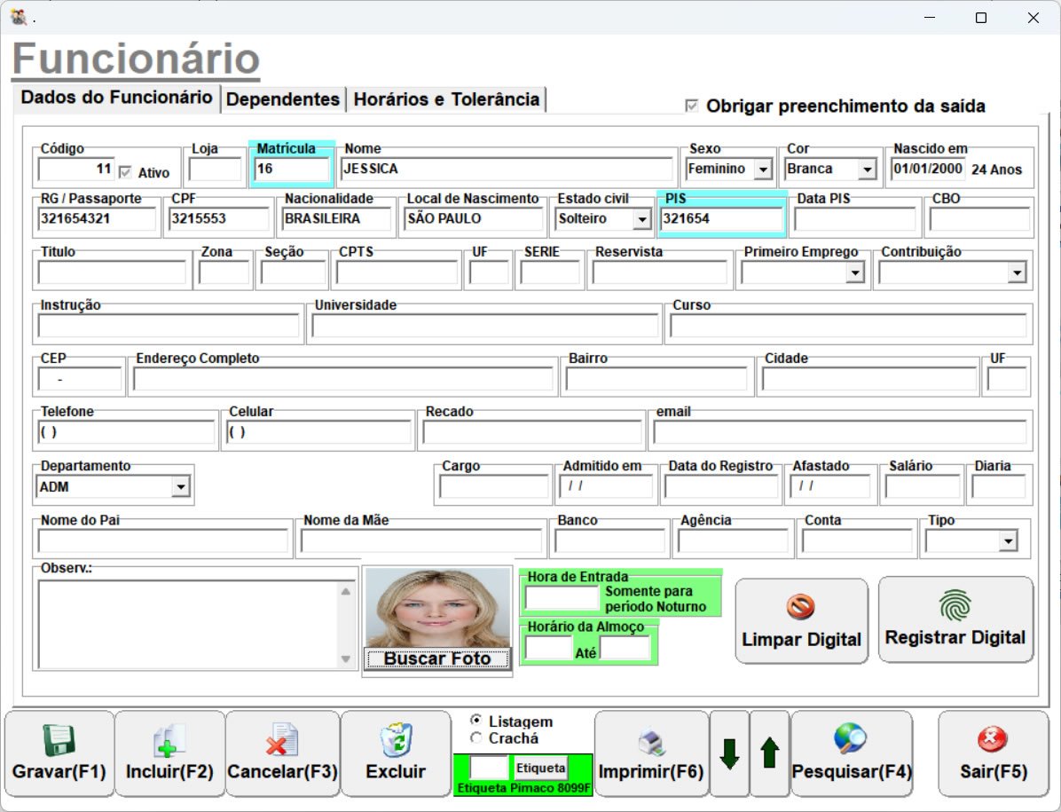
Task: Click the Salário field
Action: point(923,486)
